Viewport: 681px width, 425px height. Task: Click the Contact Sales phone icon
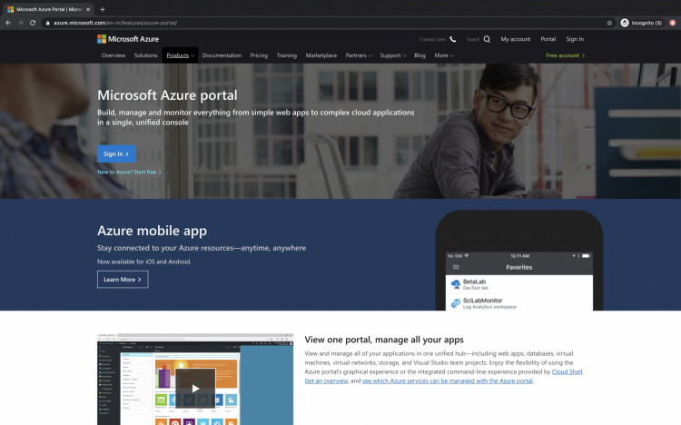(x=453, y=39)
